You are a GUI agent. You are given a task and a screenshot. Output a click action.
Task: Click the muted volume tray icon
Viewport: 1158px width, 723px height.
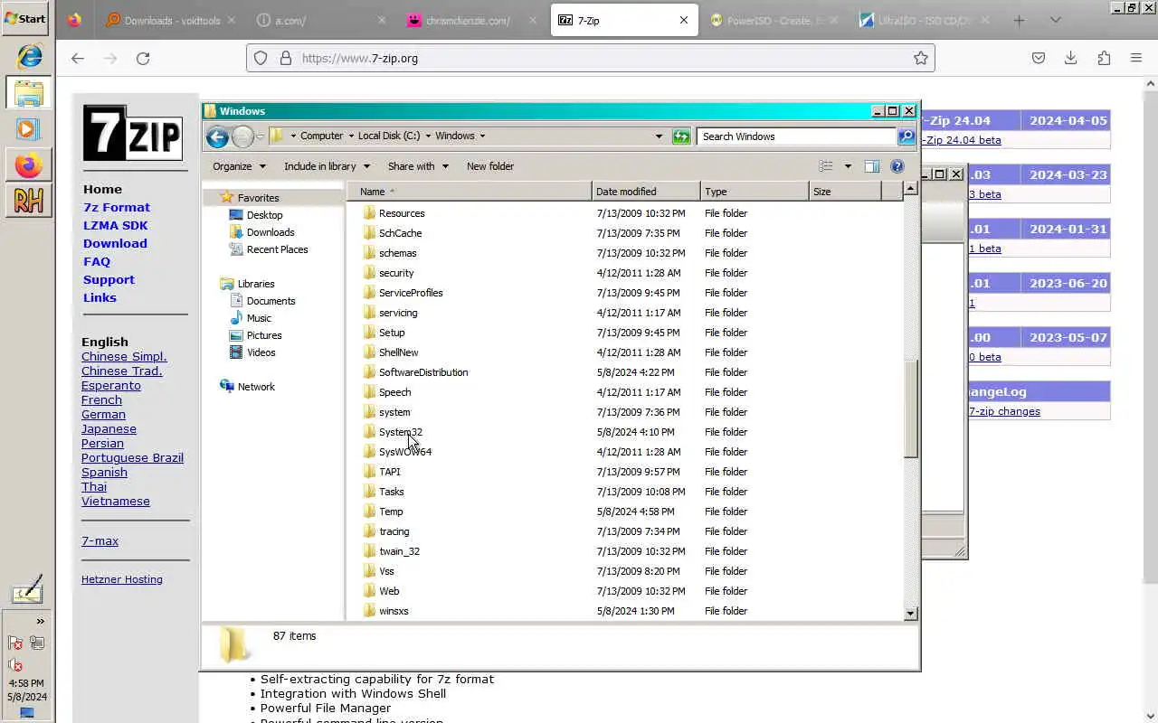click(15, 664)
